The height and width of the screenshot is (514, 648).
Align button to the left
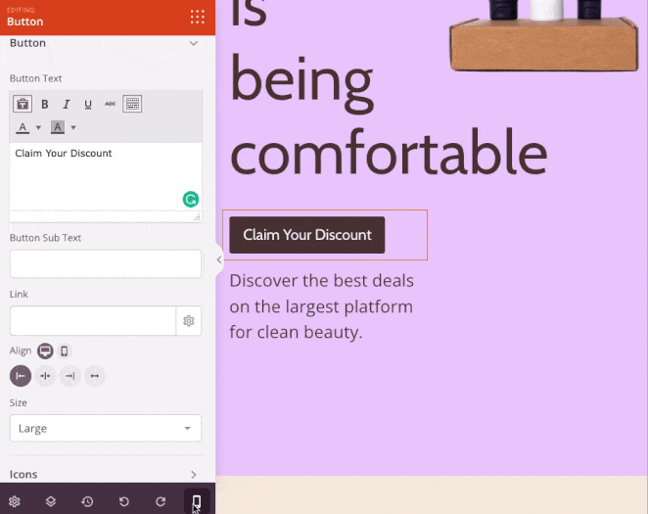click(x=21, y=376)
